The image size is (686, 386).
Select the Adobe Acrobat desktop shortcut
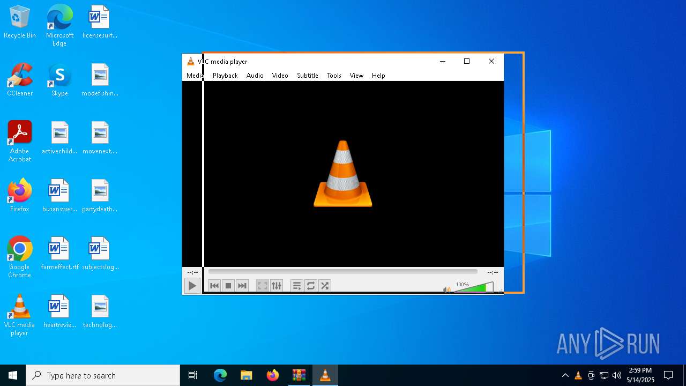(x=20, y=142)
